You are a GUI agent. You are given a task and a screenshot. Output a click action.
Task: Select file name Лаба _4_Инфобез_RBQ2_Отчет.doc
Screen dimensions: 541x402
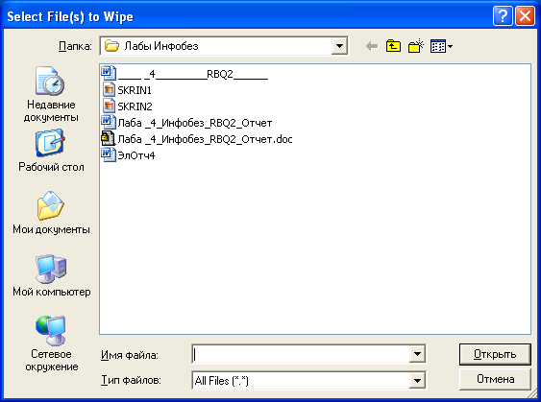click(x=206, y=139)
